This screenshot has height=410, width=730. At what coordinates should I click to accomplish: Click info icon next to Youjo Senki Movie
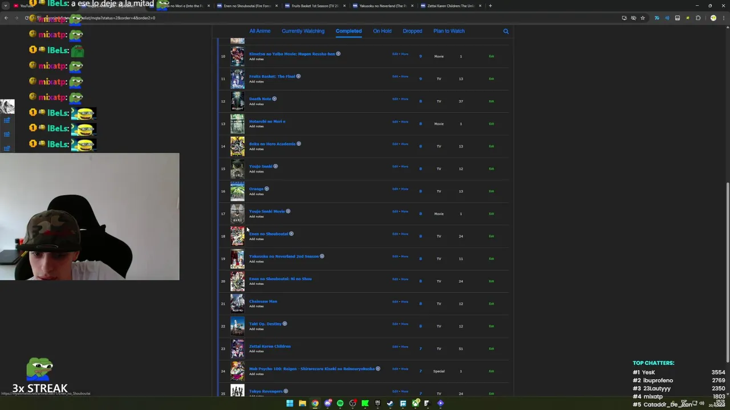[x=288, y=211]
